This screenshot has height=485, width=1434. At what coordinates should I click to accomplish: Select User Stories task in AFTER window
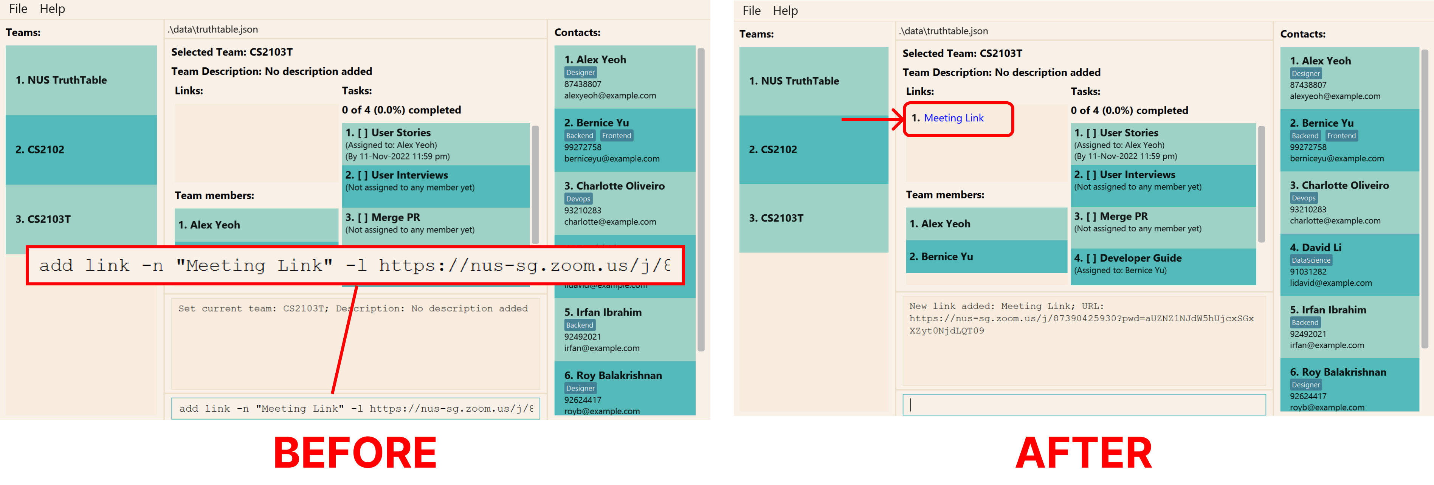click(x=1163, y=144)
